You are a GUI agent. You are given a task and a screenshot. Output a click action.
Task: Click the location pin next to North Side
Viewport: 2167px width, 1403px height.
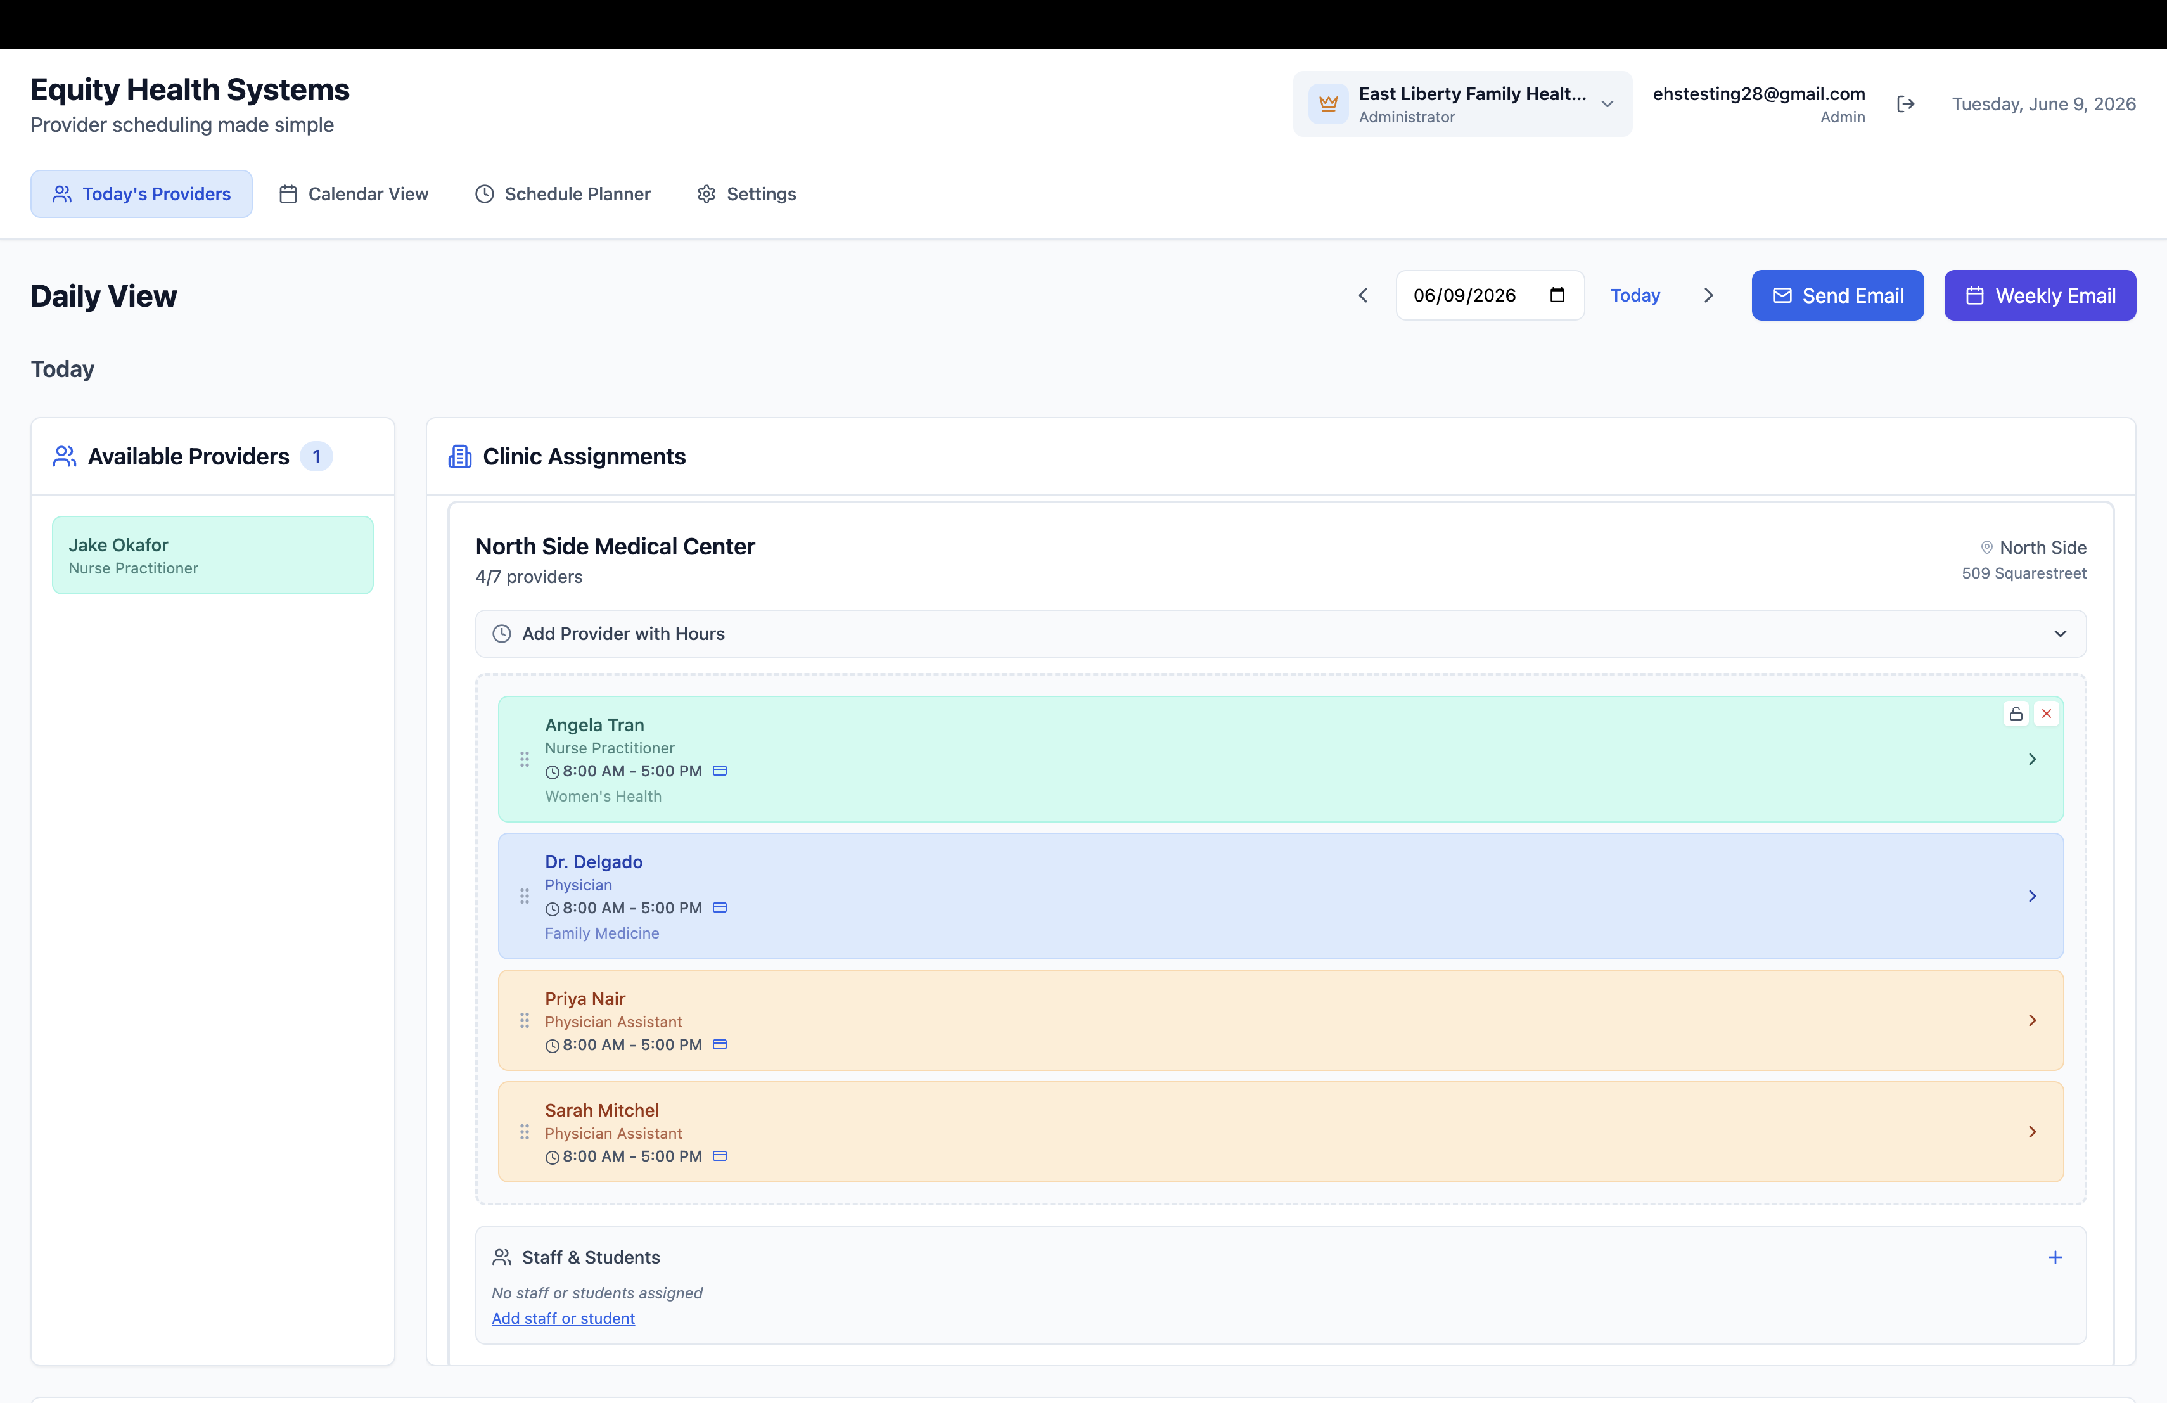click(1986, 547)
